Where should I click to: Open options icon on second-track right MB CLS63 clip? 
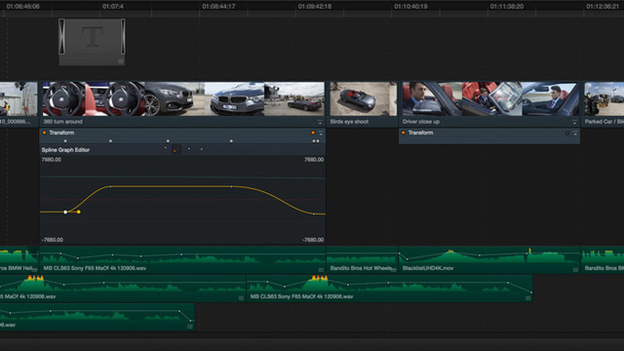click(527, 298)
